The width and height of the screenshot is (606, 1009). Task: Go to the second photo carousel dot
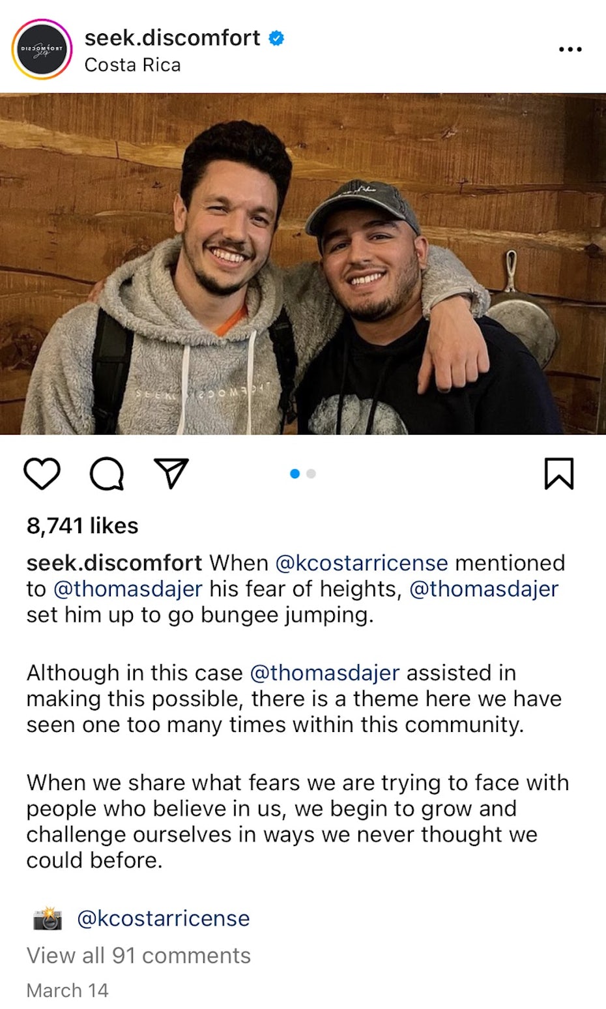pyautogui.click(x=311, y=474)
